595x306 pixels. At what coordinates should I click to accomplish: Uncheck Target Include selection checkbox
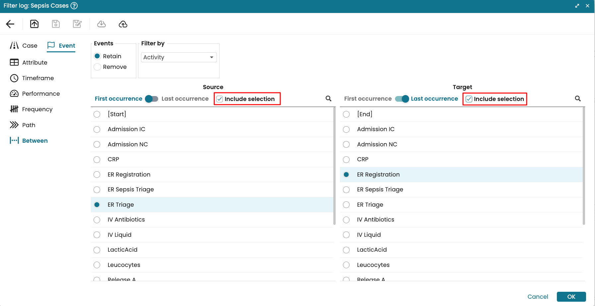point(469,99)
